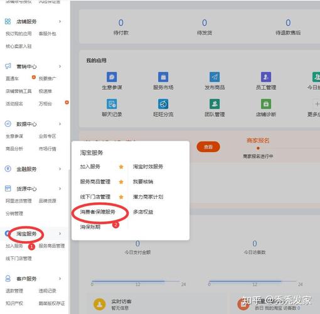Expand the 数据中心 section chevron
The image size is (320, 314).
(60, 124)
